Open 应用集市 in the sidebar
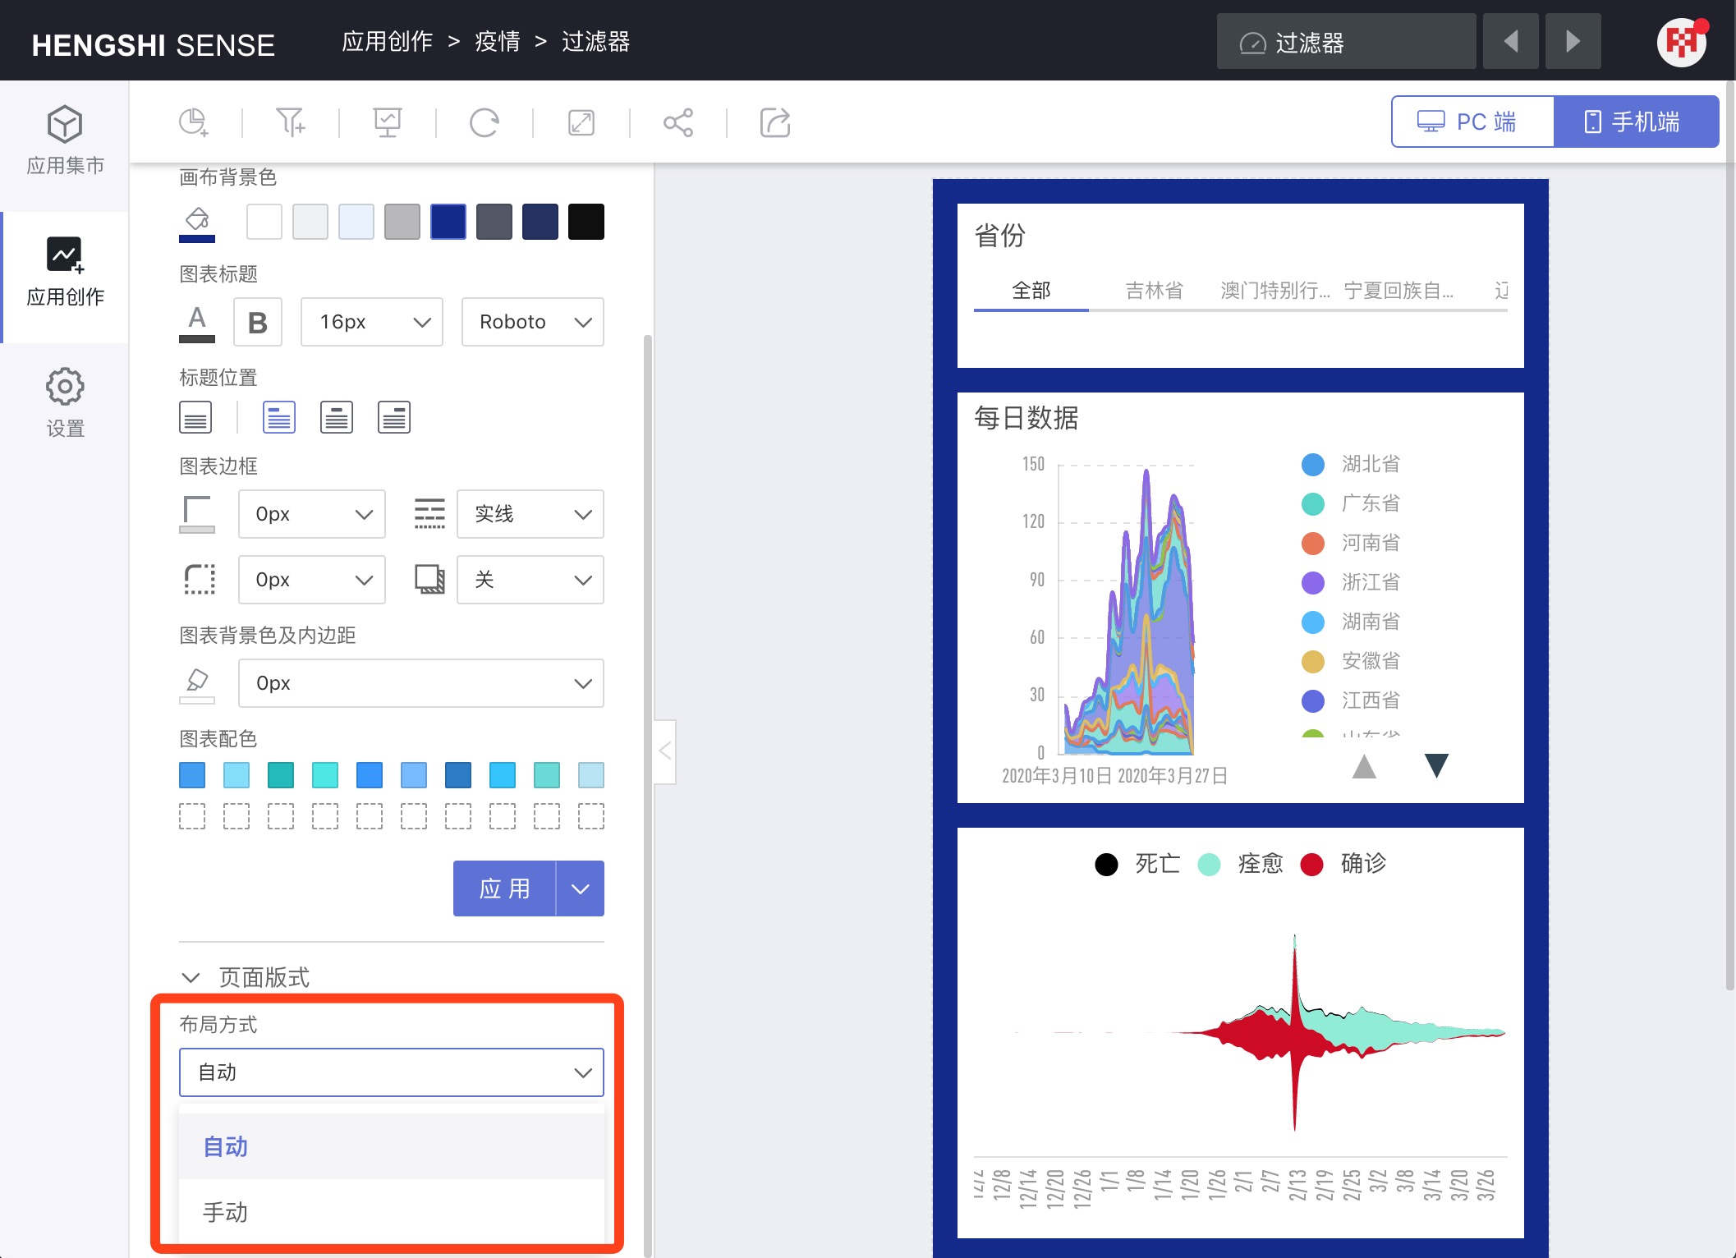The image size is (1736, 1258). tap(65, 140)
